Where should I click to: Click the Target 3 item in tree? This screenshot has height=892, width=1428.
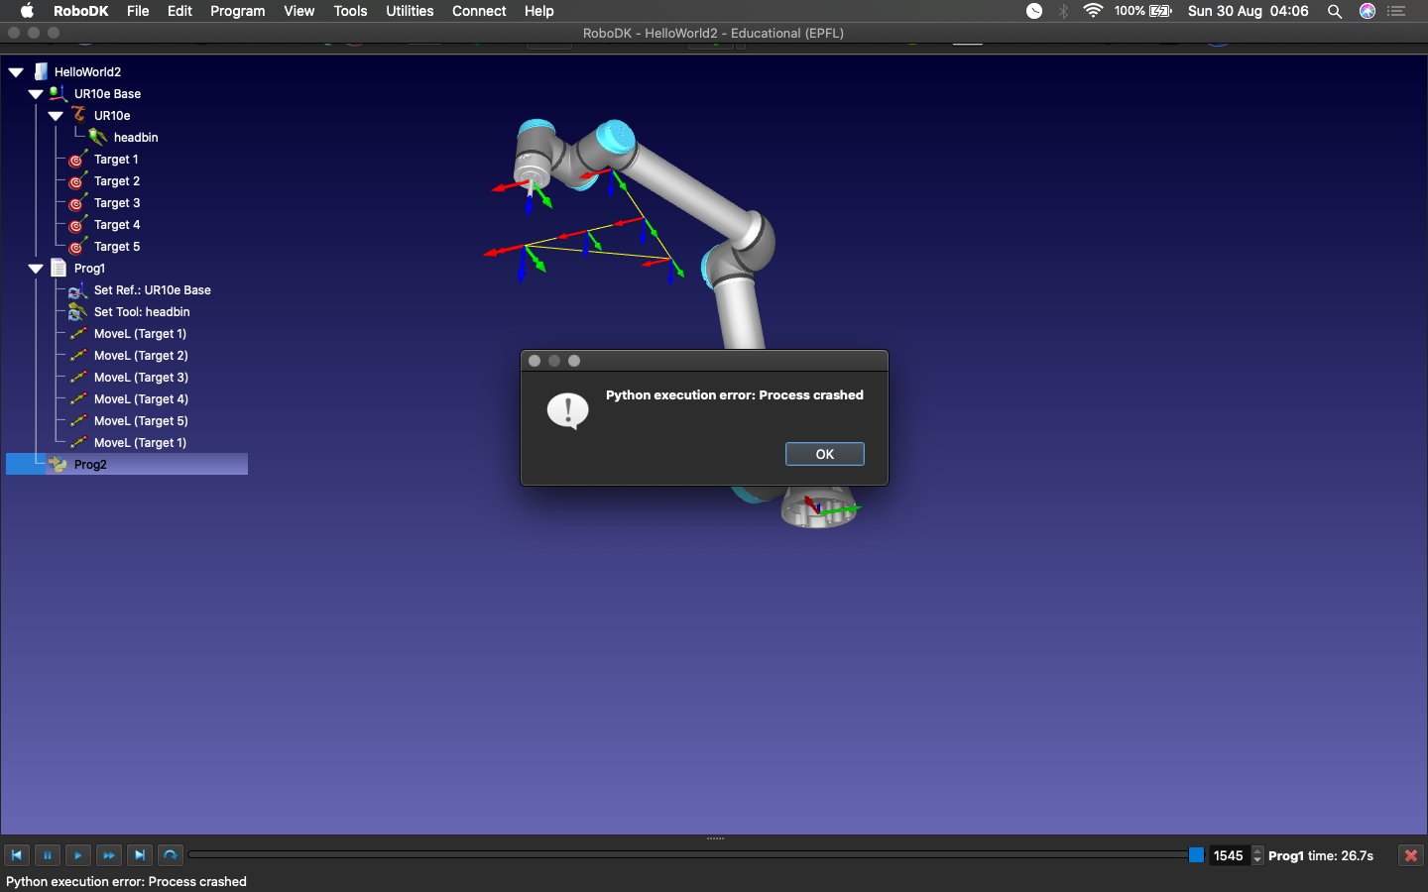click(x=116, y=203)
